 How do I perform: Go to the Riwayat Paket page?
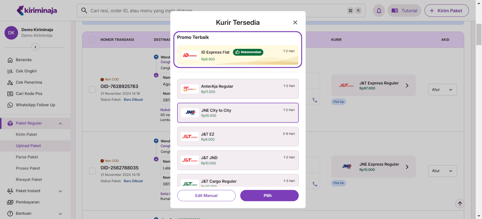click(29, 179)
